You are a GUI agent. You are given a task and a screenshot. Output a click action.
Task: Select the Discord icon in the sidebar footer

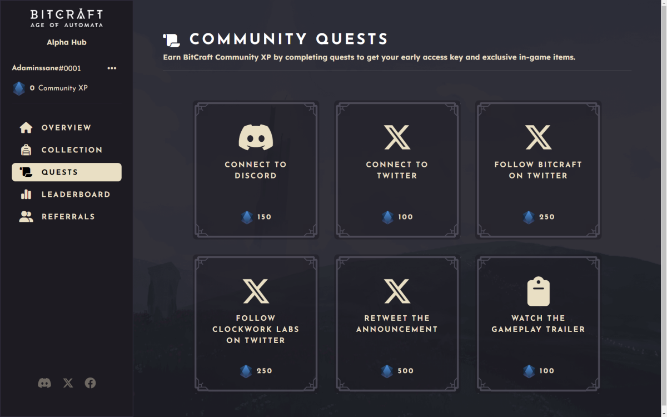(45, 383)
